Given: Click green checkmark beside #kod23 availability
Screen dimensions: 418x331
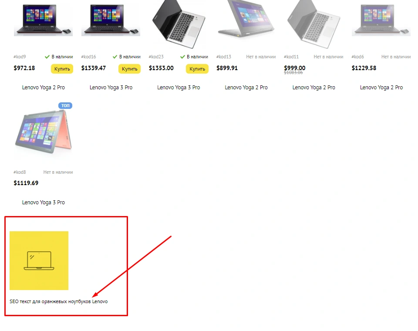Looking at the screenshot, I should pos(182,57).
